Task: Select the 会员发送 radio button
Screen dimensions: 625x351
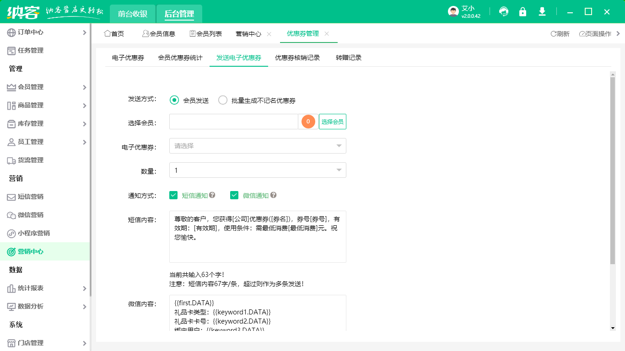Action: 174,100
